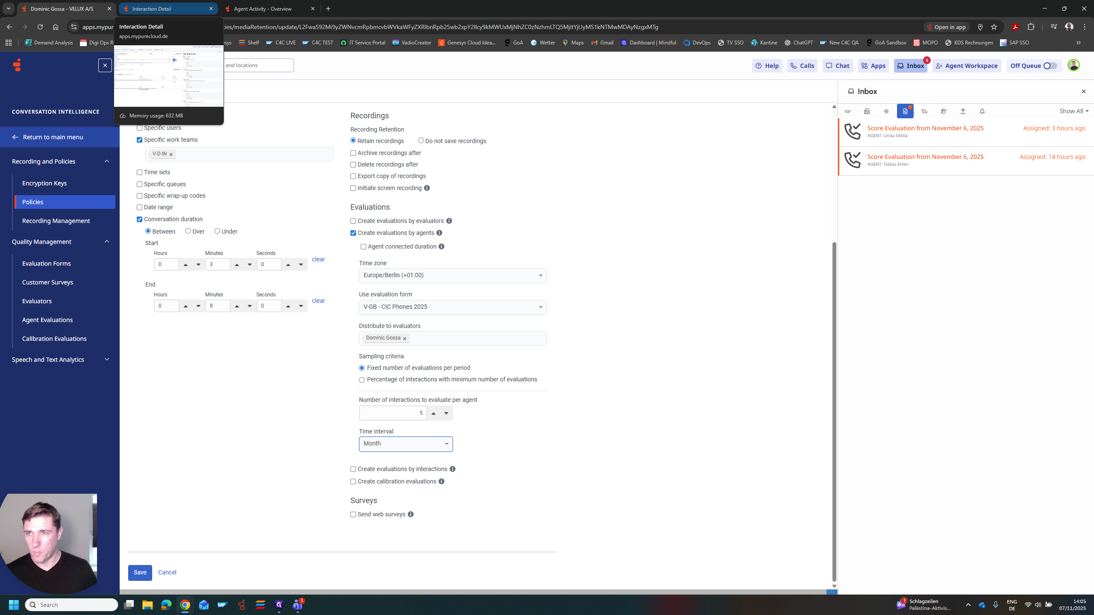The image size is (1094, 615).
Task: Open the Evaluation Forms menu item
Action: click(47, 263)
